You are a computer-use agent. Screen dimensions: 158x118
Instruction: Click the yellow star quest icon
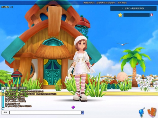[x=120, y=15]
